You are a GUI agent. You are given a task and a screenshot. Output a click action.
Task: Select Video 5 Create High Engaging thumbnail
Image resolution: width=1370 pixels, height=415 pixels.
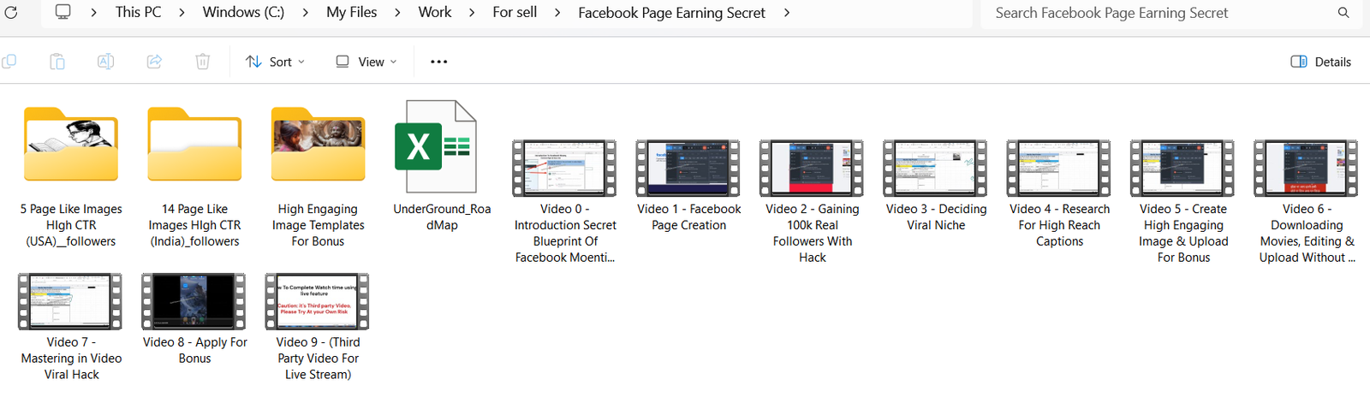(1182, 169)
